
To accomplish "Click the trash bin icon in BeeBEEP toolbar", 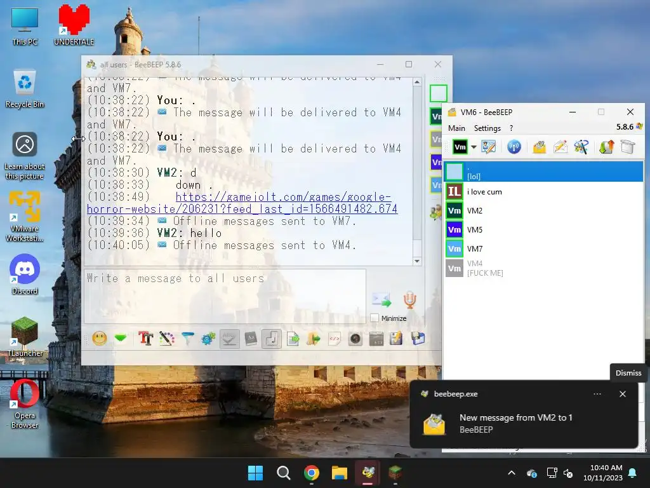I will (x=628, y=147).
